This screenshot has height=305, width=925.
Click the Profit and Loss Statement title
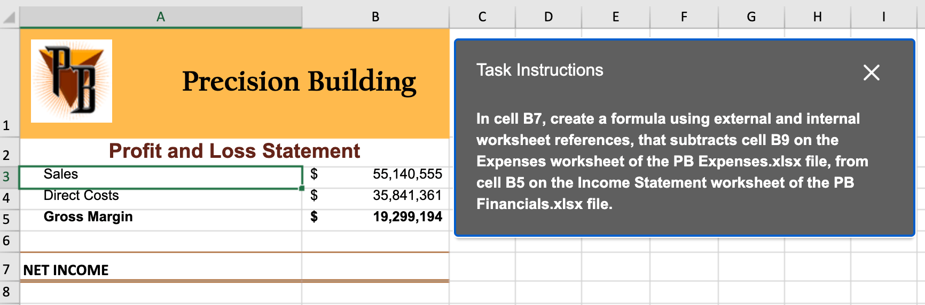234,151
